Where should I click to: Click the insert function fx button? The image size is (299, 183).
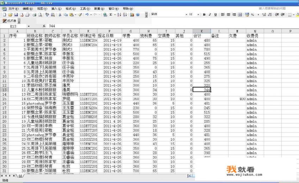(44, 26)
